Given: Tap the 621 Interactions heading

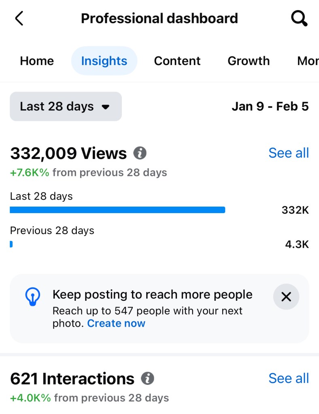Looking at the screenshot, I should tap(72, 379).
